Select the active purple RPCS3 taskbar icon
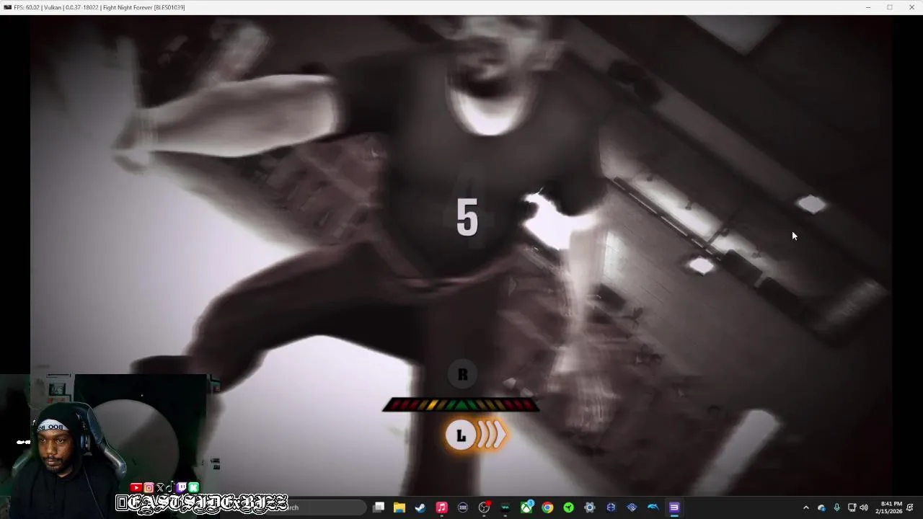 (674, 507)
